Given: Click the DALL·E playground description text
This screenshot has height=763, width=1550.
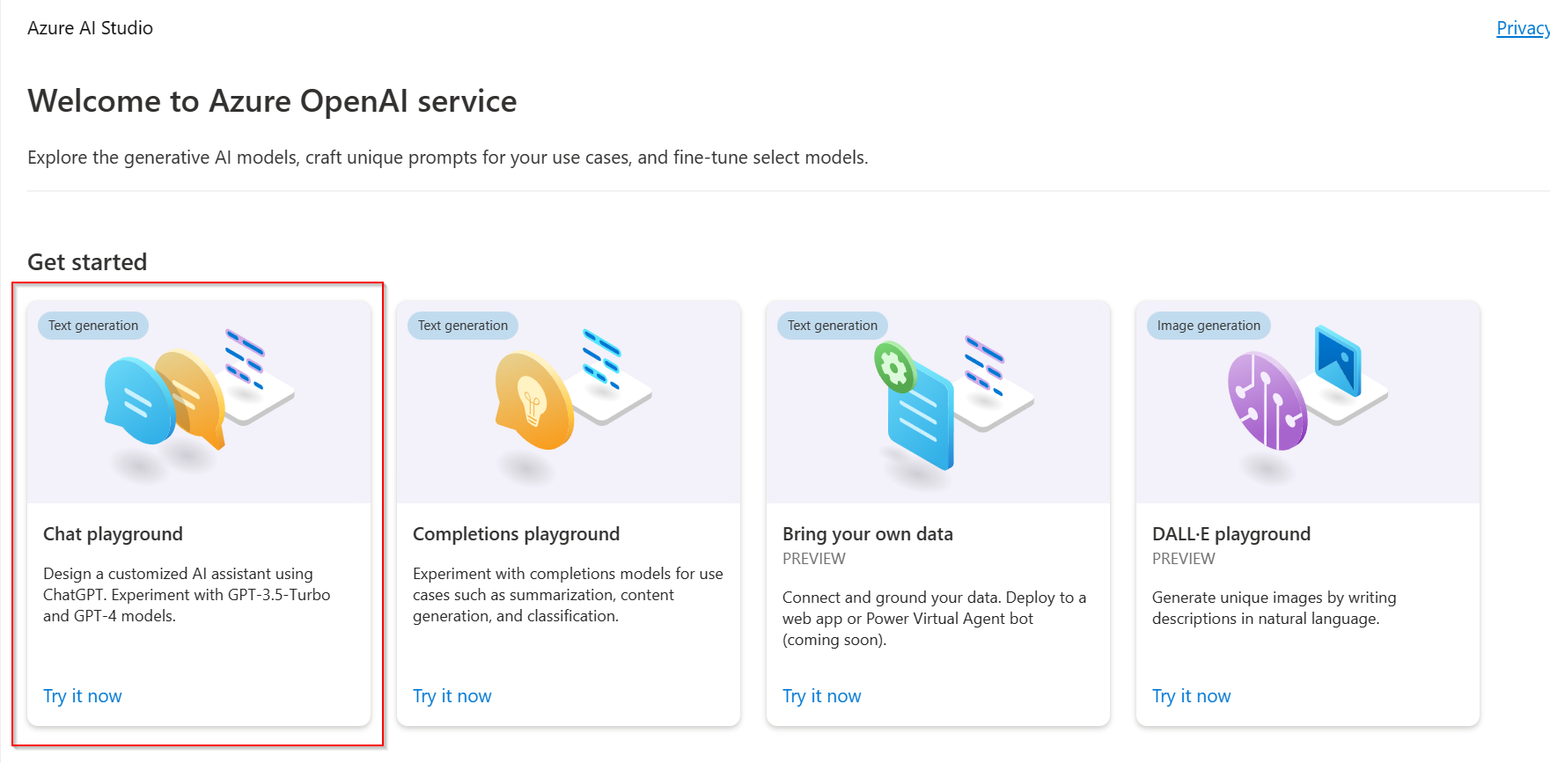Looking at the screenshot, I should pyautogui.click(x=1274, y=608).
